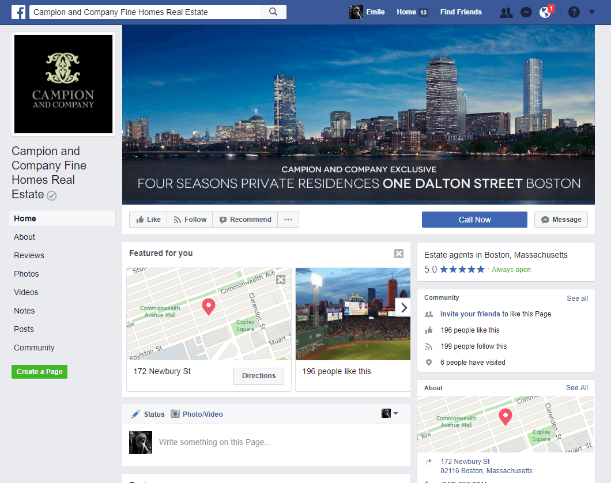Open the Videos tab
The image size is (611, 483).
click(26, 292)
